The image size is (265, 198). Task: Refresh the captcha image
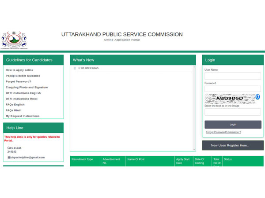[257, 97]
